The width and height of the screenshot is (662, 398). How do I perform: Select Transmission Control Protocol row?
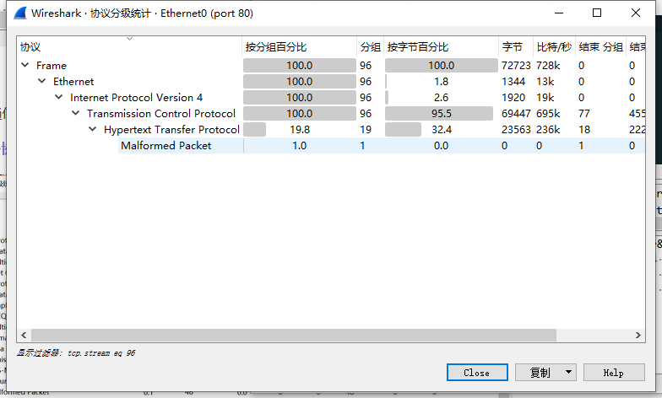331,113
